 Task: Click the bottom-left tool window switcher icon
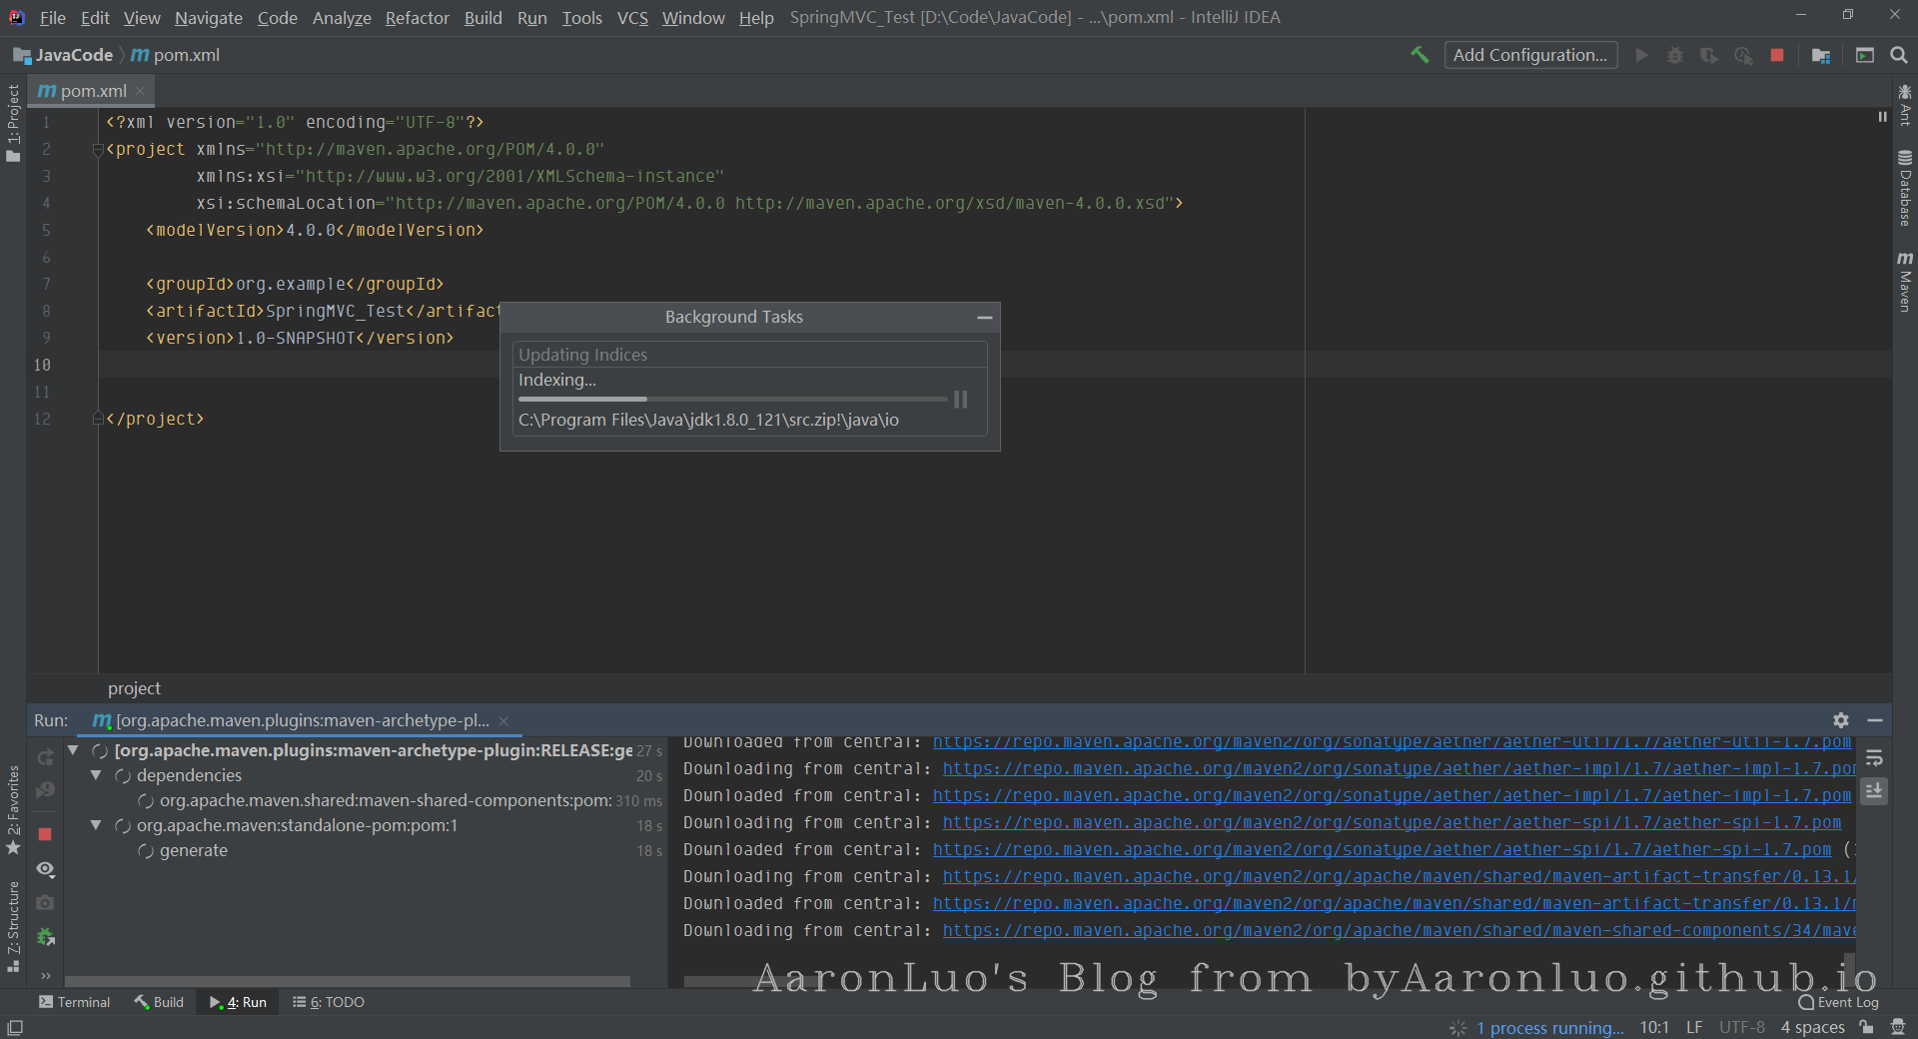click(15, 1027)
